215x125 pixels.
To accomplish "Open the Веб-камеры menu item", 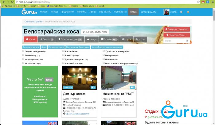I will point(105,12).
